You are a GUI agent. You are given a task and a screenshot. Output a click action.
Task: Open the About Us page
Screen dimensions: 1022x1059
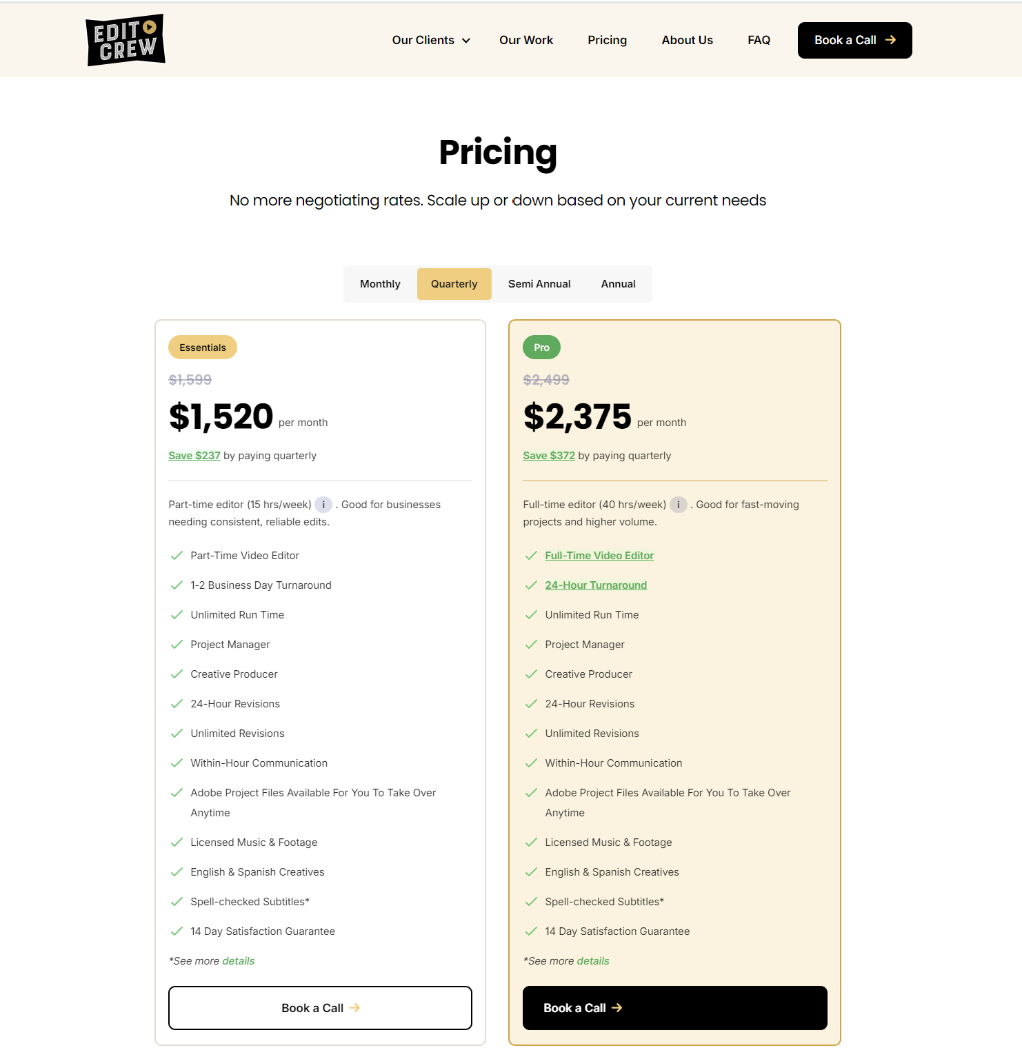pyautogui.click(x=687, y=40)
